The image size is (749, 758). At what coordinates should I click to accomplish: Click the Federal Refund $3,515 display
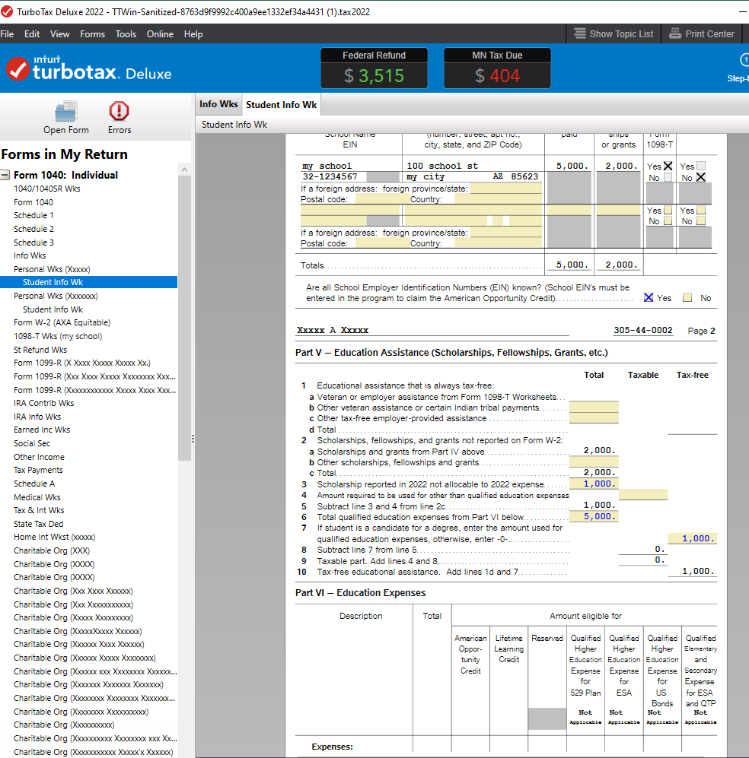[x=374, y=68]
